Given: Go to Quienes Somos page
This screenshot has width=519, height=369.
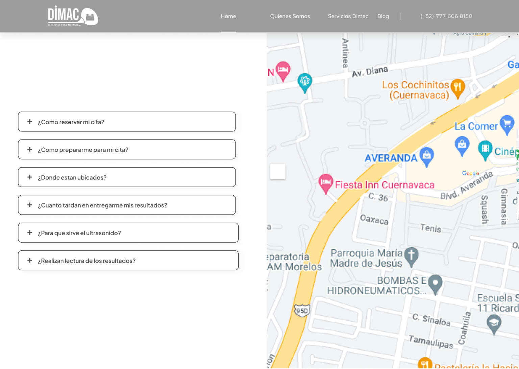Looking at the screenshot, I should point(290,16).
